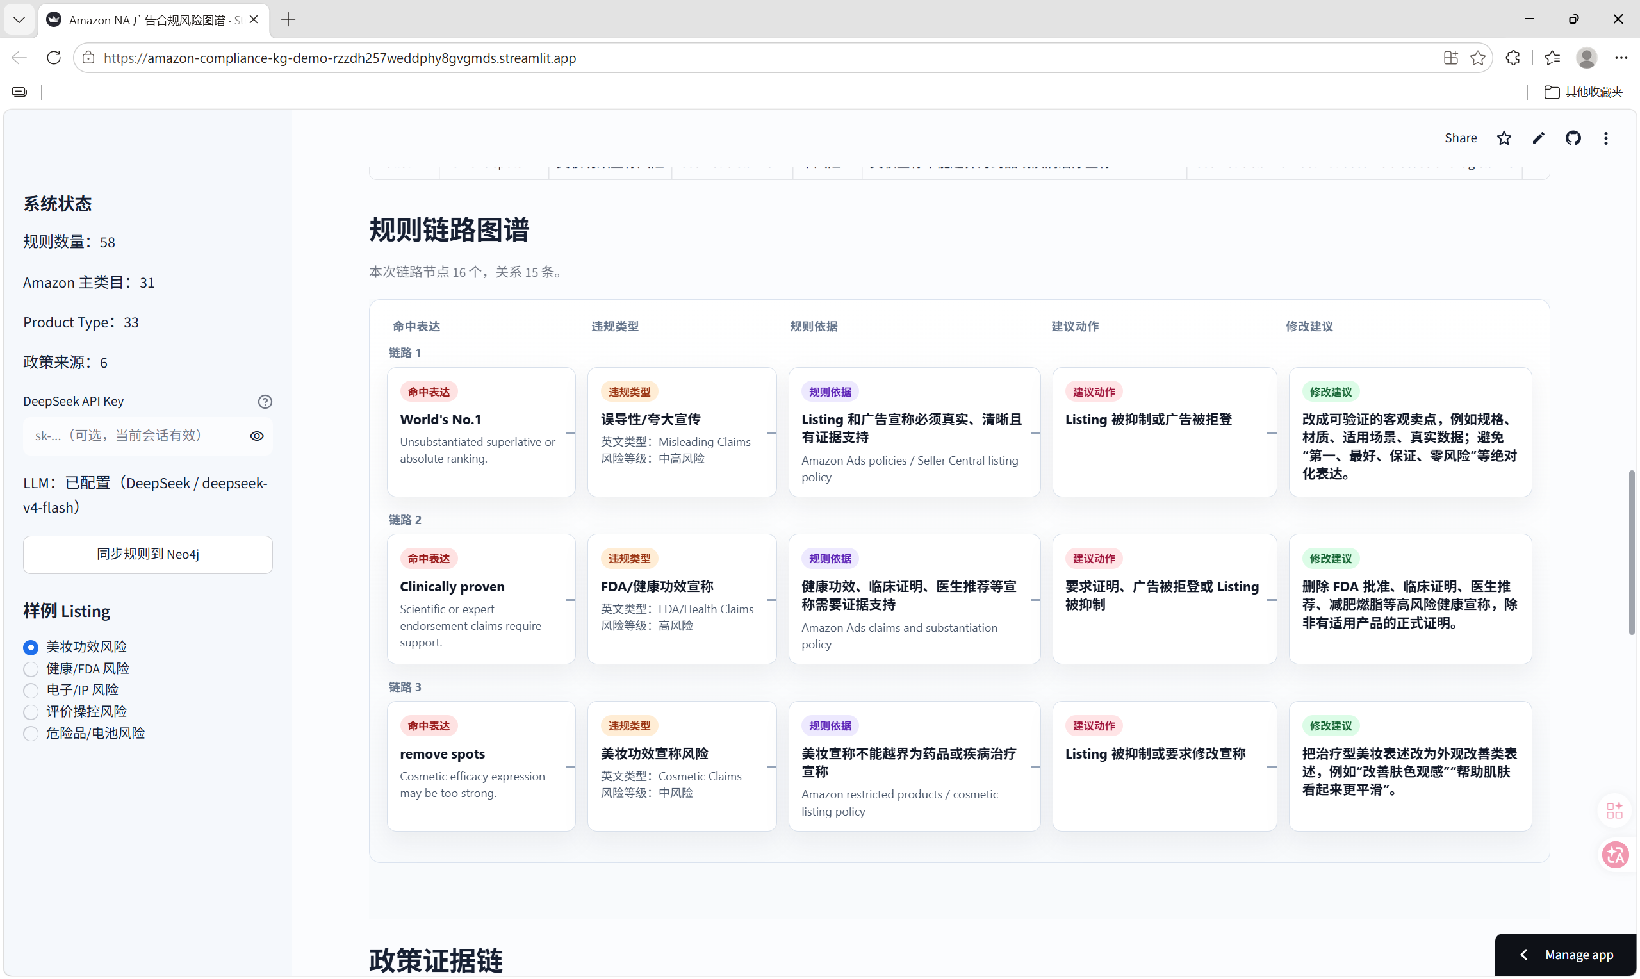Image resolution: width=1640 pixels, height=979 pixels.
Task: Open browser extensions menu
Action: [x=1513, y=58]
